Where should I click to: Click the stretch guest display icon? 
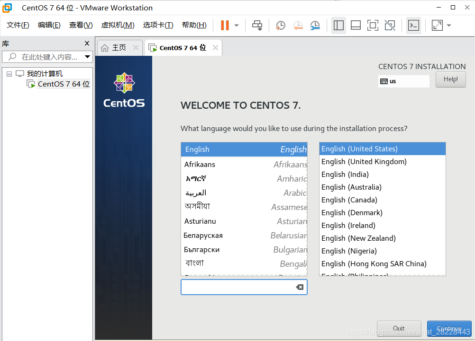click(x=437, y=26)
